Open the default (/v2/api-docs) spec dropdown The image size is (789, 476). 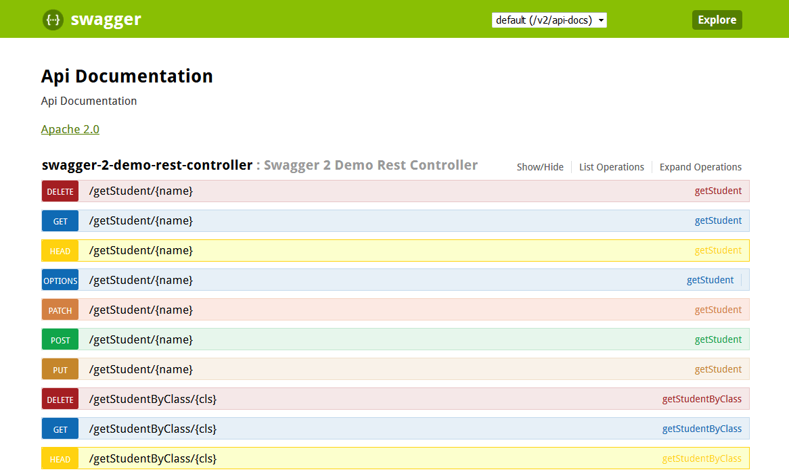pos(549,20)
